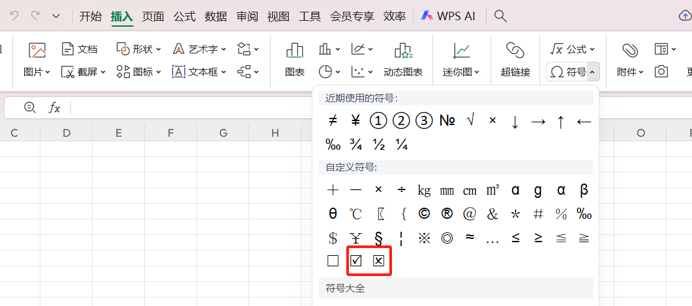This screenshot has height=306, width=692.
Task: Select column D header
Action: tap(67, 133)
